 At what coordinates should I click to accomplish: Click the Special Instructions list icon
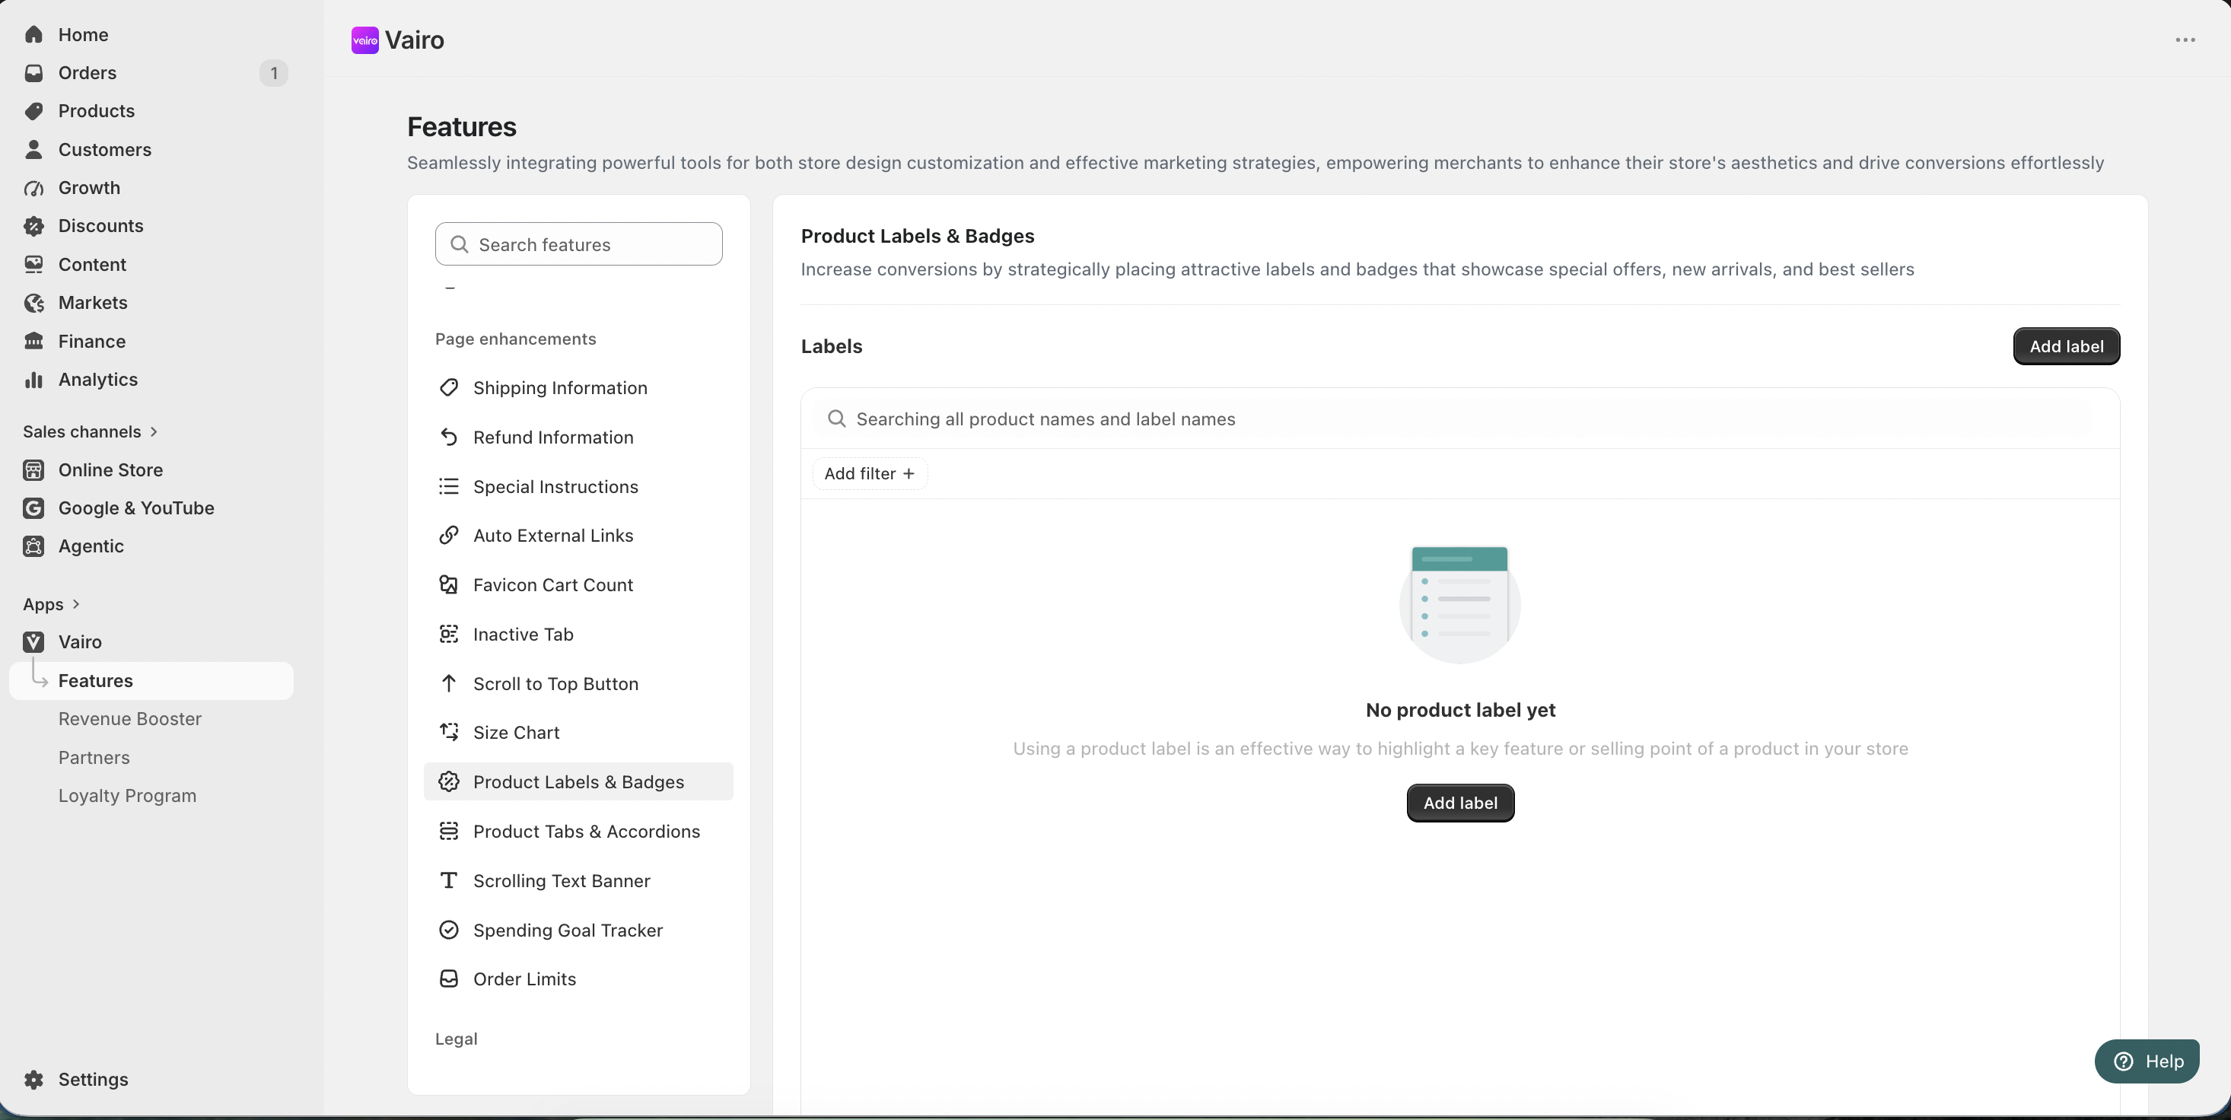[x=449, y=487]
